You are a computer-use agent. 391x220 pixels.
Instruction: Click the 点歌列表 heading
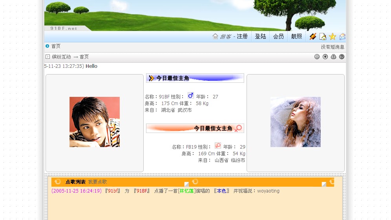point(75,182)
